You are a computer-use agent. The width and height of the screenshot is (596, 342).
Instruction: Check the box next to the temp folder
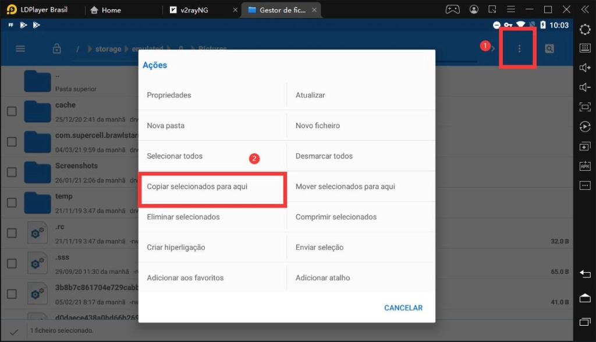(12, 203)
